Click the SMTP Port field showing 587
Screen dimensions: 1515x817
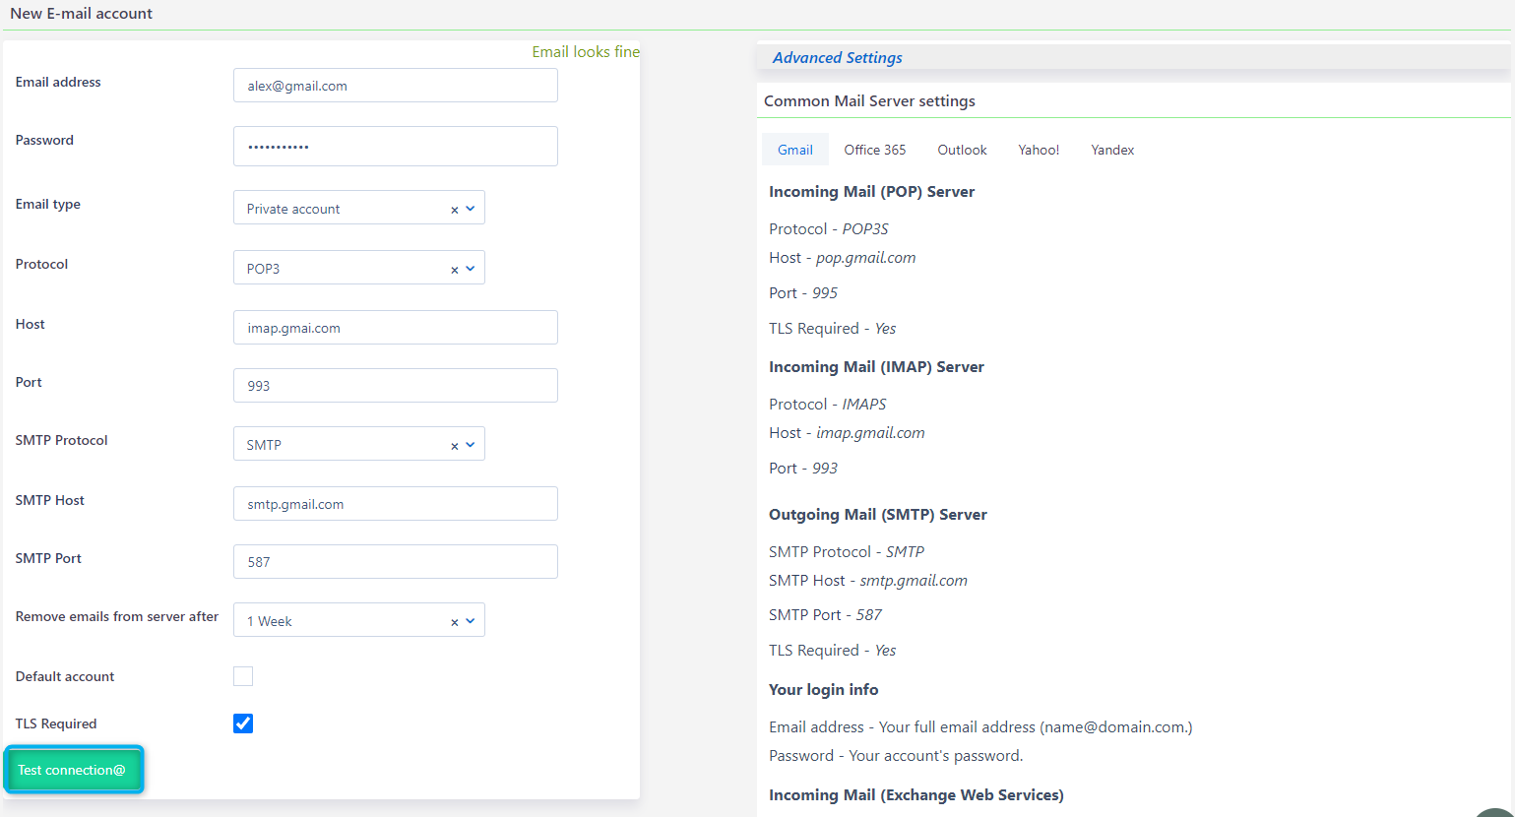pos(396,562)
